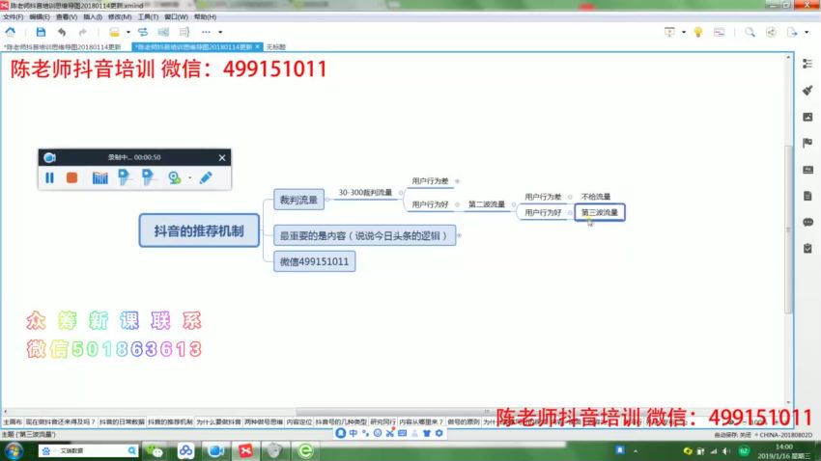Image resolution: width=821 pixels, height=461 pixels.
Task: Open recorder webcam options dropdown arrow
Action: (x=189, y=178)
